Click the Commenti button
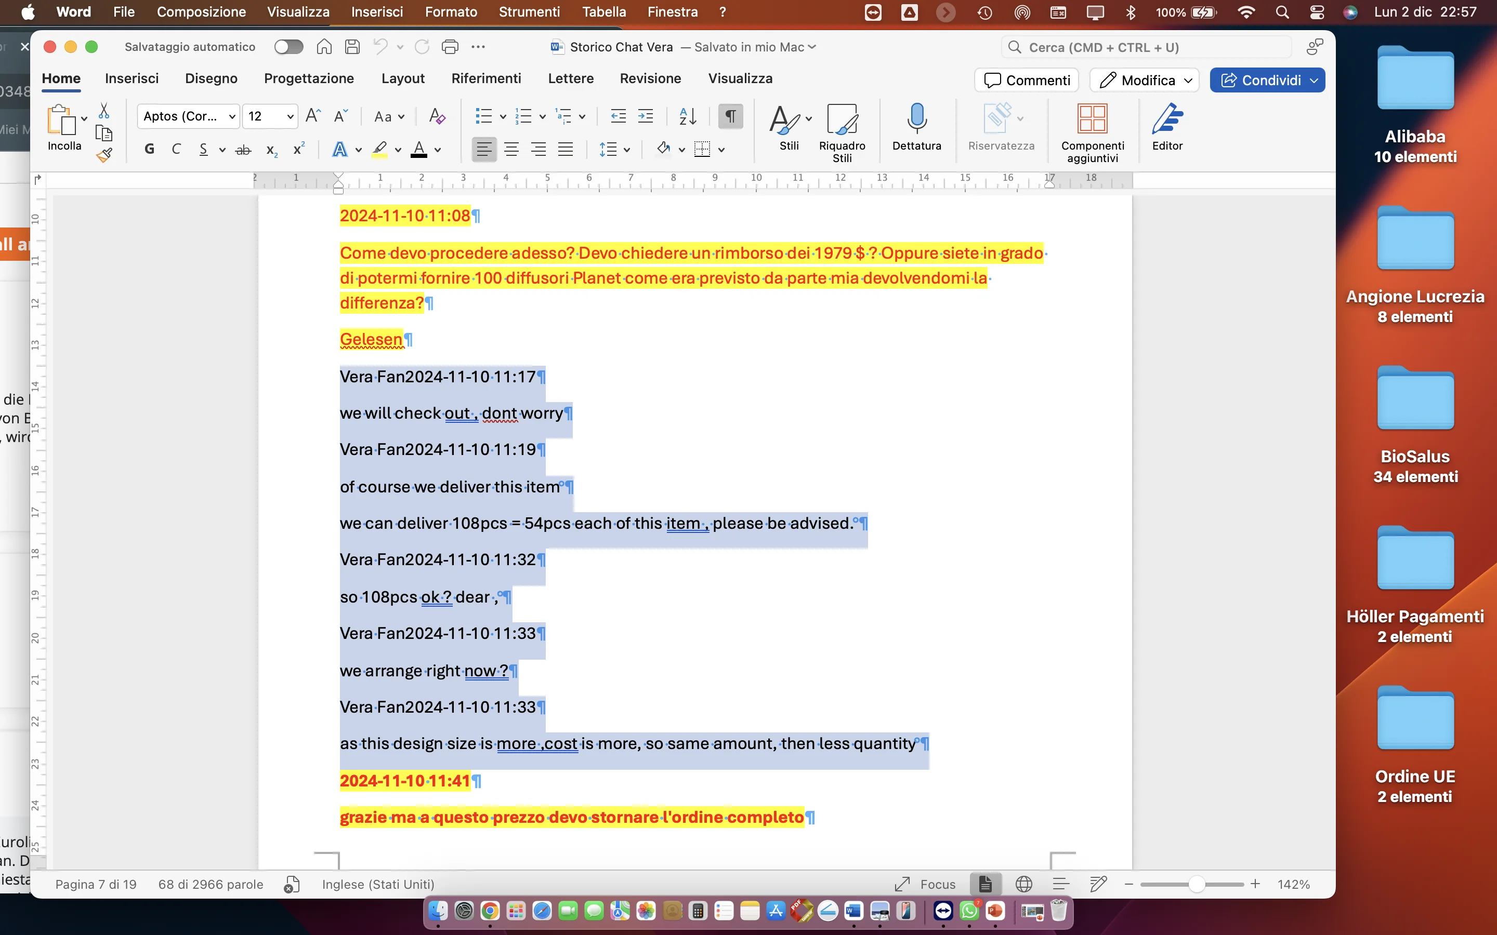Screen dimensions: 1497x935 tap(1027, 81)
